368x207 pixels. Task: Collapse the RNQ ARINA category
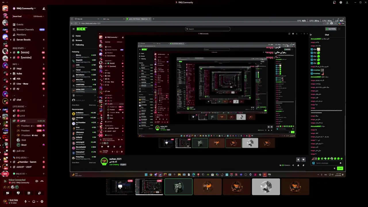click(21, 158)
